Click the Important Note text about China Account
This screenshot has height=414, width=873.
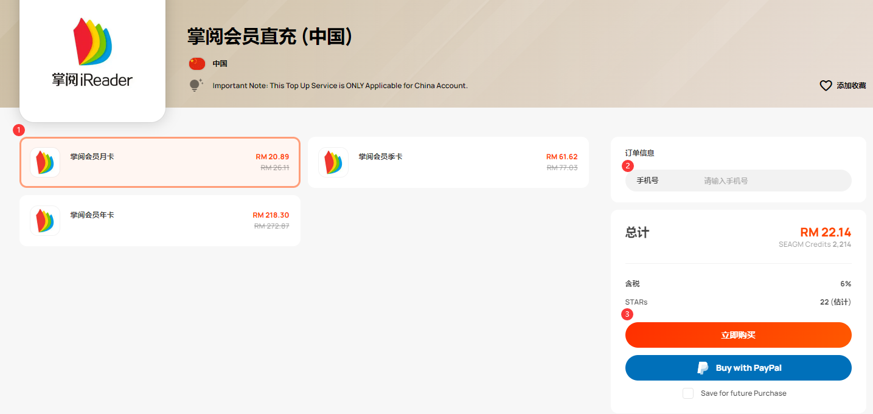click(x=340, y=86)
